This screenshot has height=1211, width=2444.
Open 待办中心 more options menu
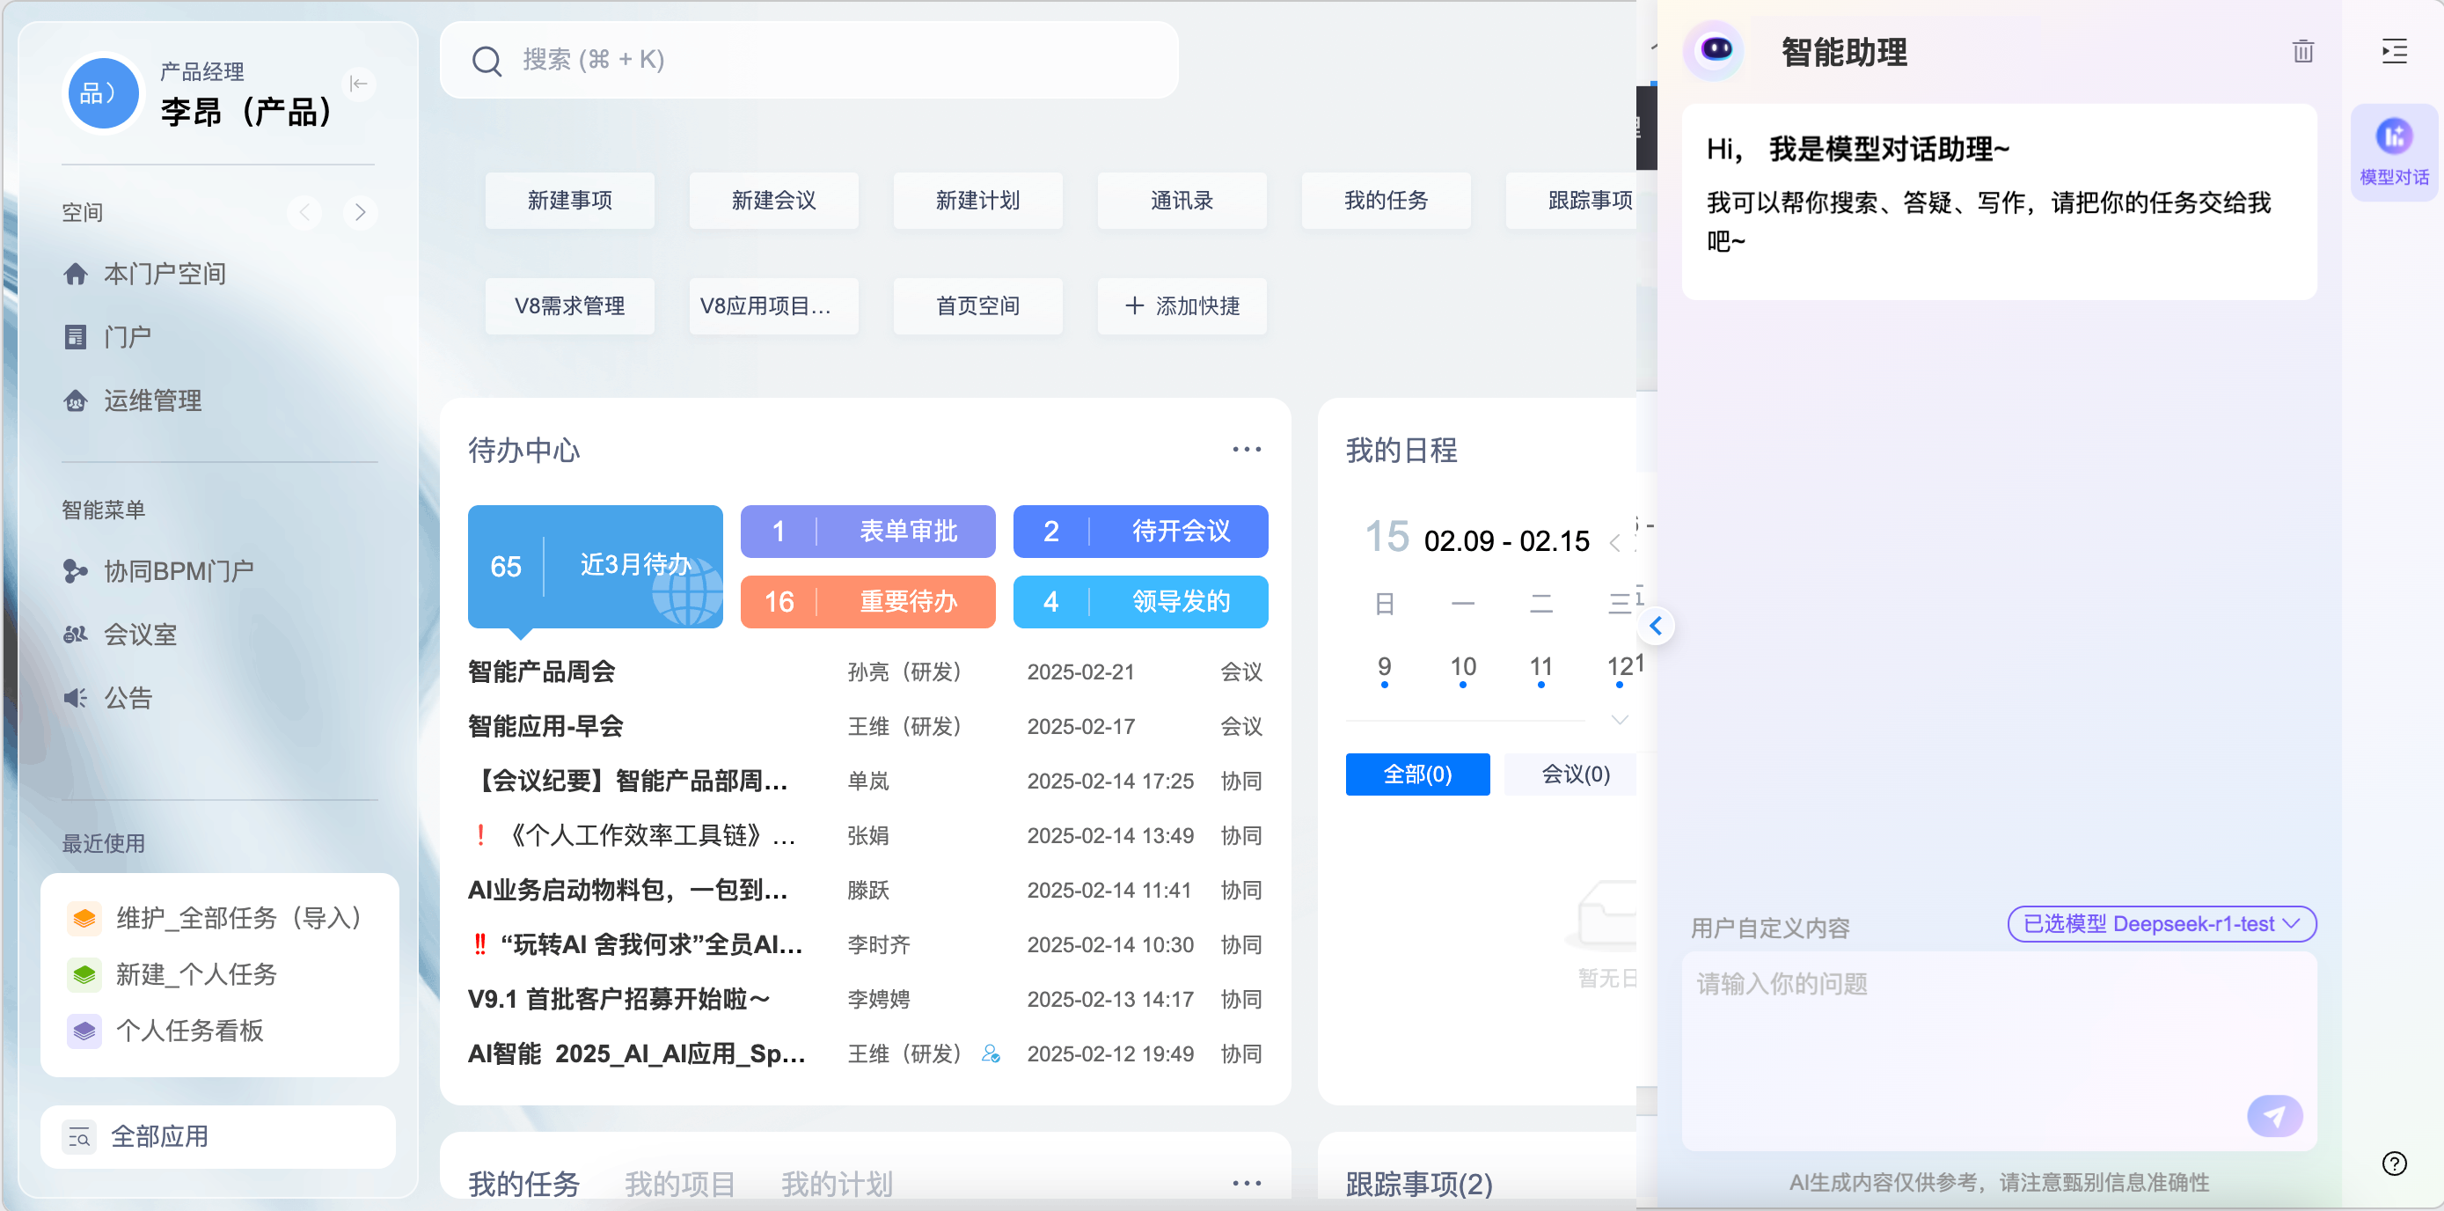click(x=1246, y=450)
